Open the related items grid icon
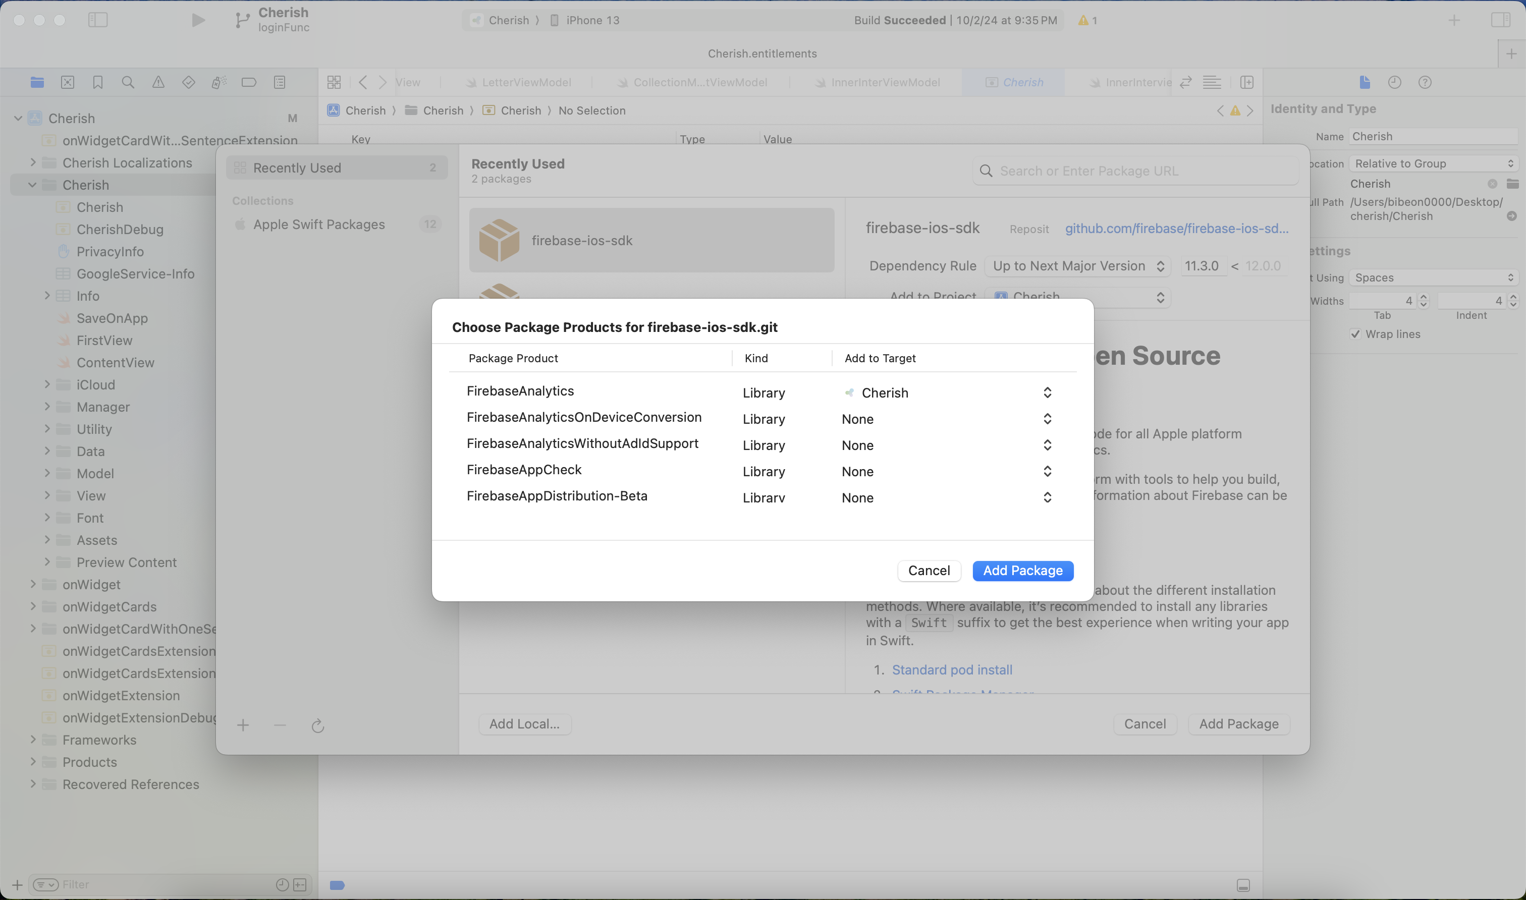 (334, 82)
